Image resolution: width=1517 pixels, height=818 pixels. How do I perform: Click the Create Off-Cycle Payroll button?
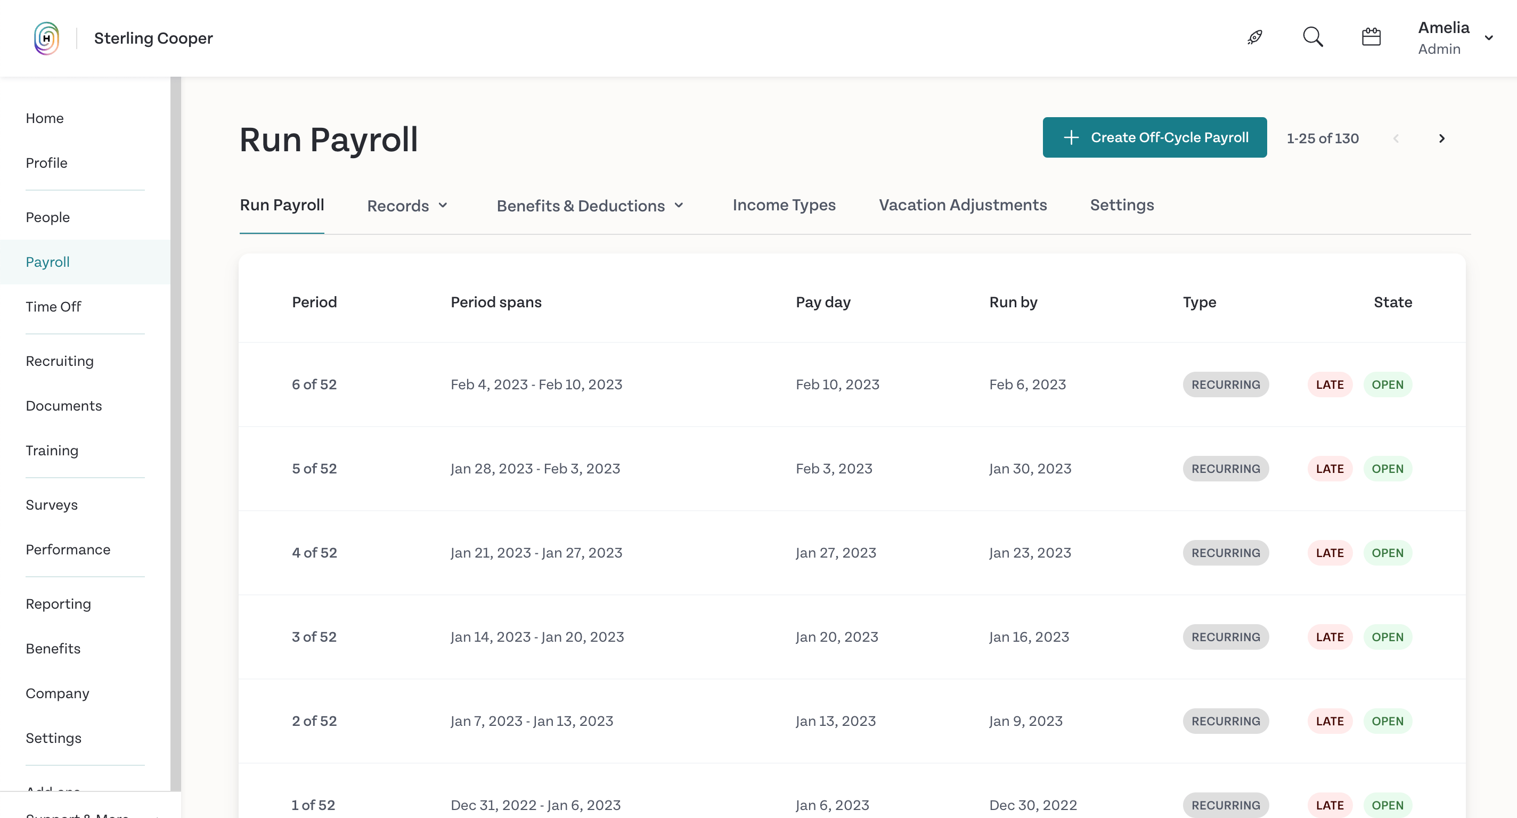click(x=1154, y=137)
